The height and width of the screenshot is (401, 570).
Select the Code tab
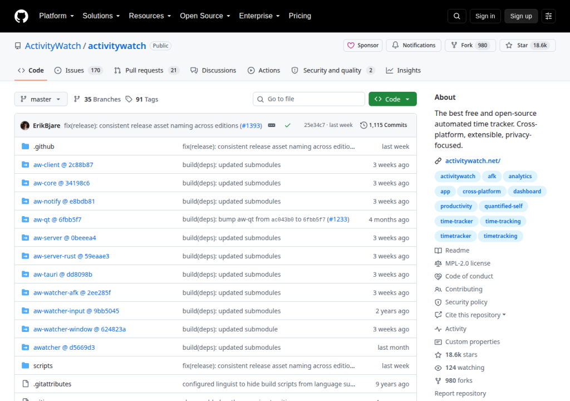point(31,70)
